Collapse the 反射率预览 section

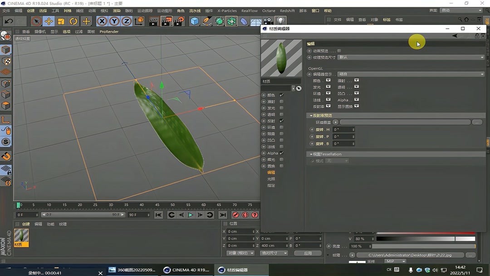coord(311,115)
